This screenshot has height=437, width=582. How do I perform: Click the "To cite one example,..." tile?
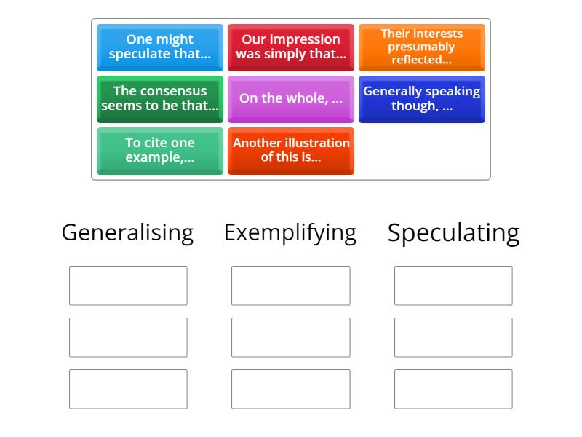[x=160, y=151]
